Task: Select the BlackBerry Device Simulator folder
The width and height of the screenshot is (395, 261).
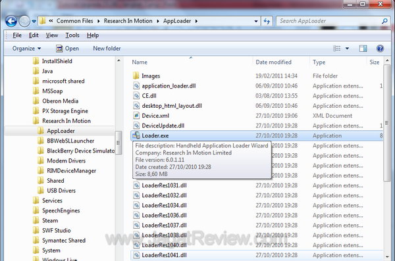Action: pos(80,151)
